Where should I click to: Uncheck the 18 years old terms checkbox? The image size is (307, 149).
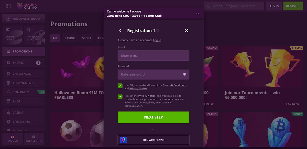120,86
